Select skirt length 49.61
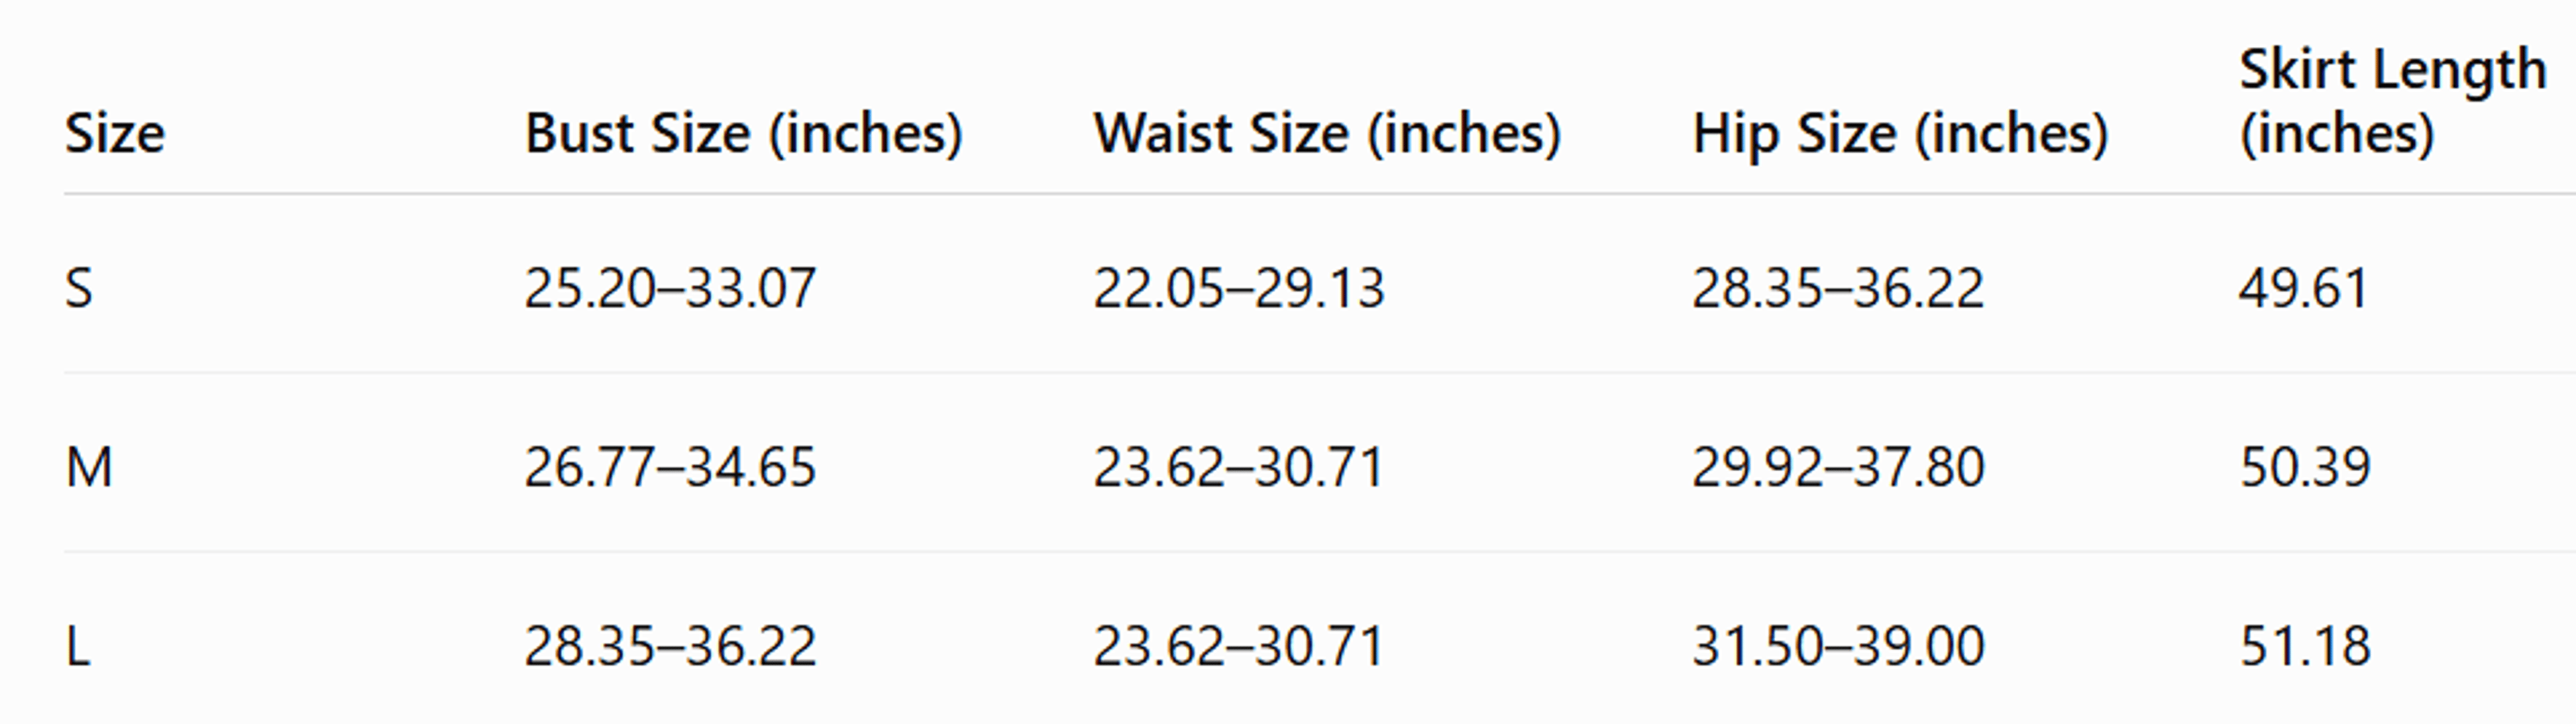 [2304, 288]
